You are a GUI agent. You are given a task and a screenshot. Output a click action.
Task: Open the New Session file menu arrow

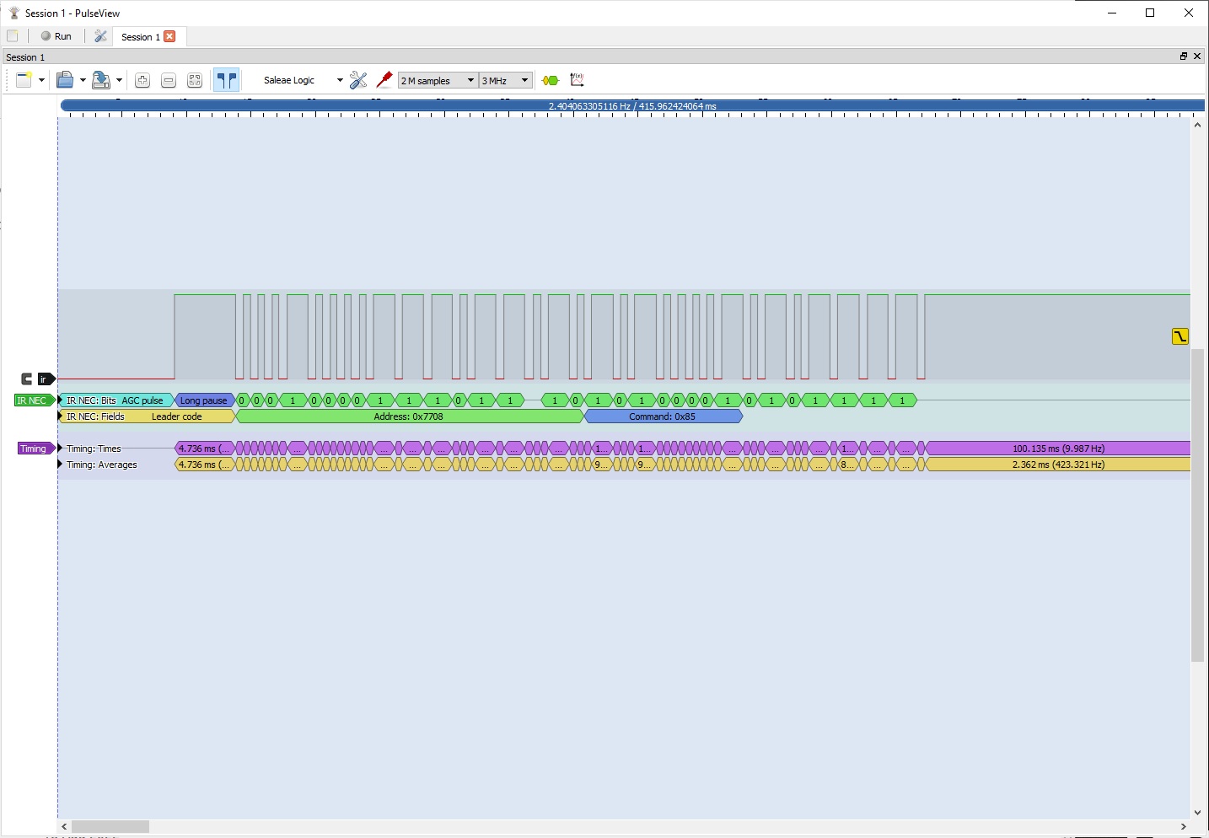(40, 79)
